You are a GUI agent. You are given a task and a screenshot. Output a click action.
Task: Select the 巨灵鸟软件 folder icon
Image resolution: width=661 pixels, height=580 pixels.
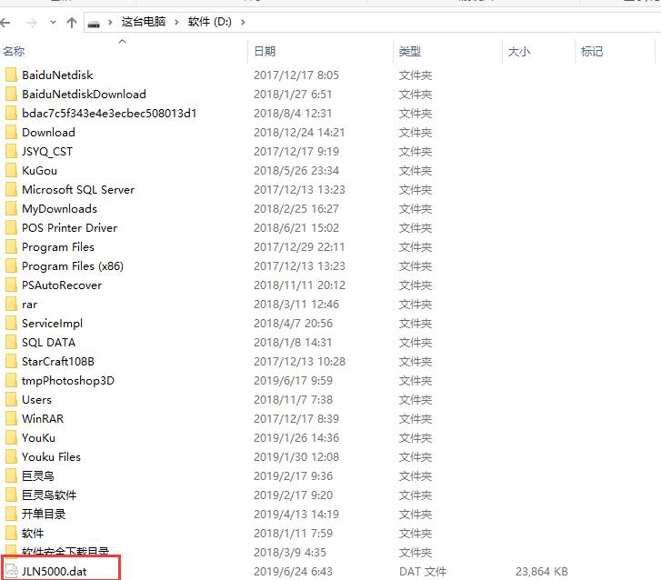pos(11,495)
